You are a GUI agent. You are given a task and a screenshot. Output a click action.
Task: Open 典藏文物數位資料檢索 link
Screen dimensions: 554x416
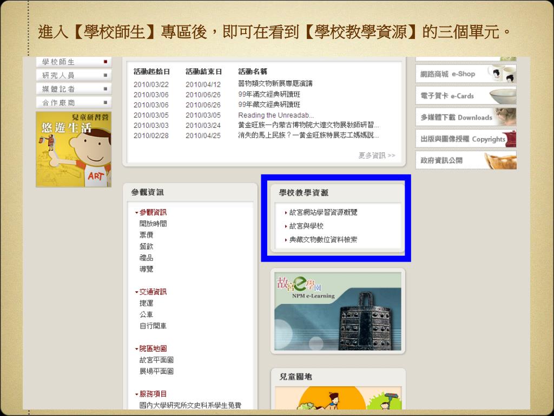pos(323,240)
